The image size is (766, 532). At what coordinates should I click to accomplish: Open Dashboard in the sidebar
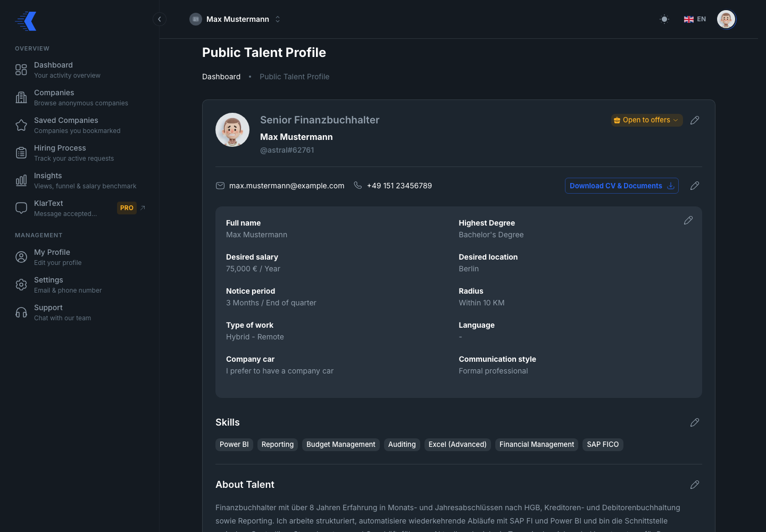pyautogui.click(x=80, y=70)
